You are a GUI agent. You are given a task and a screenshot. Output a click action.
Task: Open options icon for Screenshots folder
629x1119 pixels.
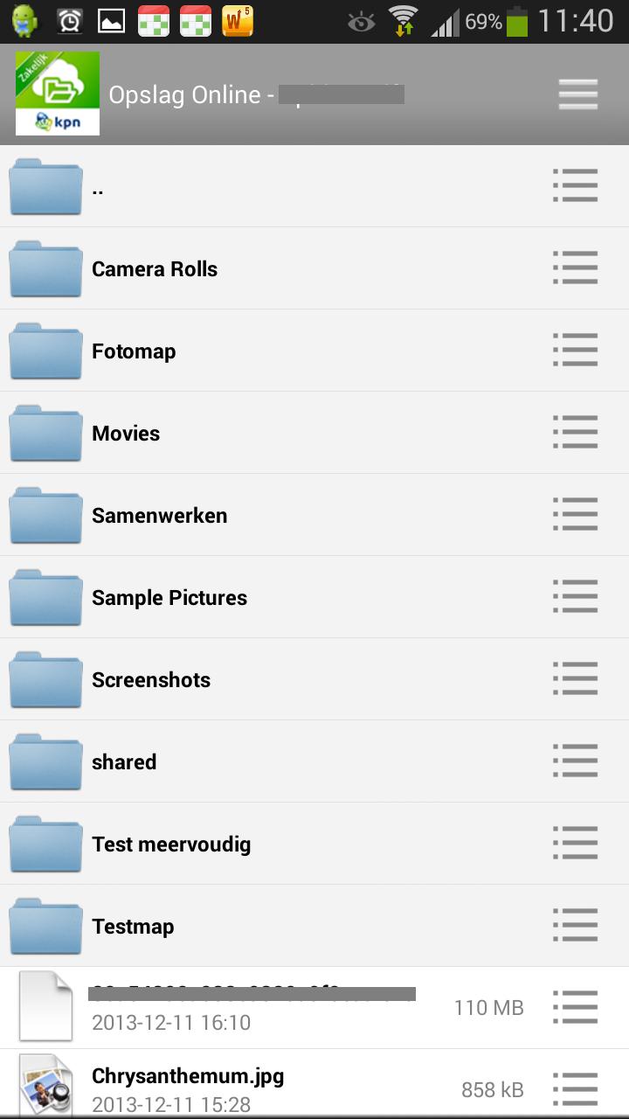coord(576,679)
